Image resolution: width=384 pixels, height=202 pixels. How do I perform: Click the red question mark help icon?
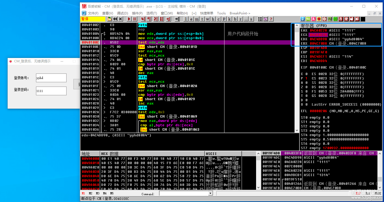[271, 19]
